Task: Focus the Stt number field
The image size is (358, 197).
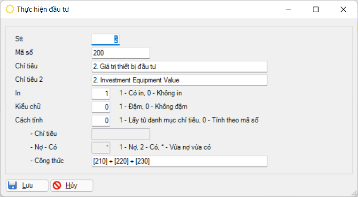Action: pos(105,39)
